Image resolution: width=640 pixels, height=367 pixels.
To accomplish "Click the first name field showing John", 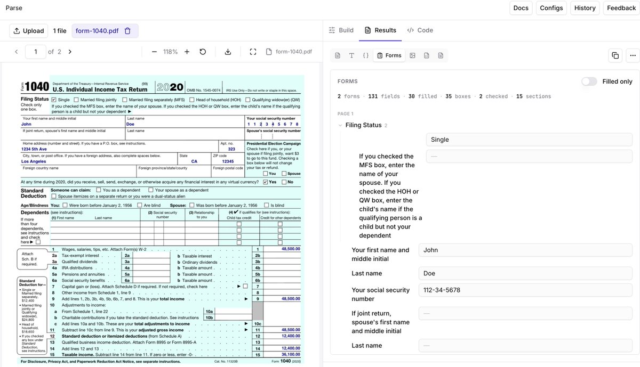I will (525, 250).
